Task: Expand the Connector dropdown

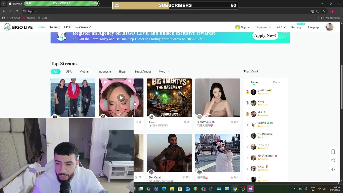Action: [263, 27]
